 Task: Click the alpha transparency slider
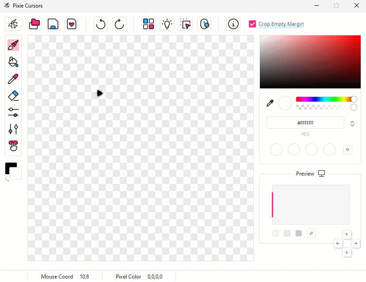tap(326, 107)
